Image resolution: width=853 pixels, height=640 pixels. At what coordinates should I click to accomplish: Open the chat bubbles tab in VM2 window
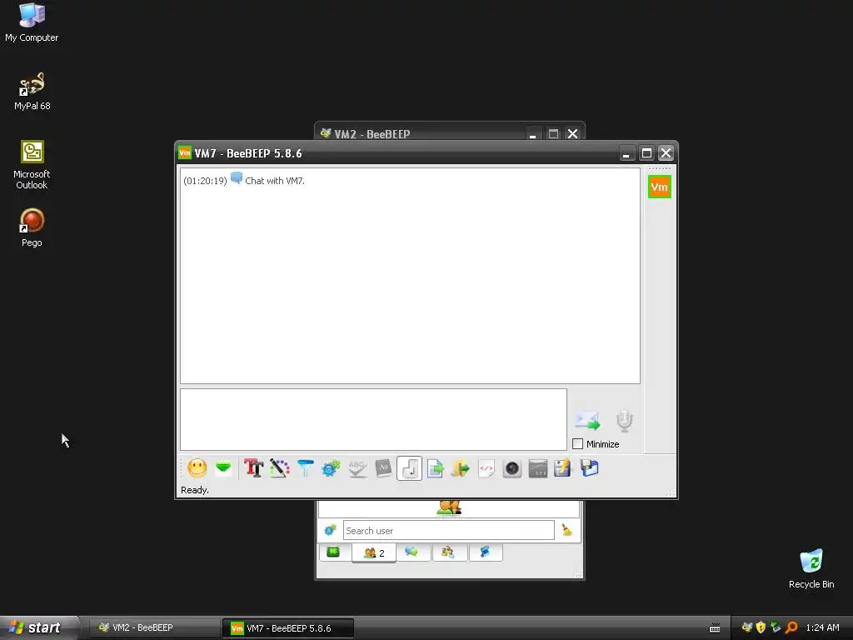(413, 552)
